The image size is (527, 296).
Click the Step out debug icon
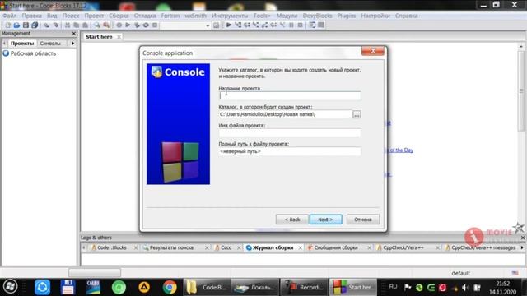[x=265, y=25]
